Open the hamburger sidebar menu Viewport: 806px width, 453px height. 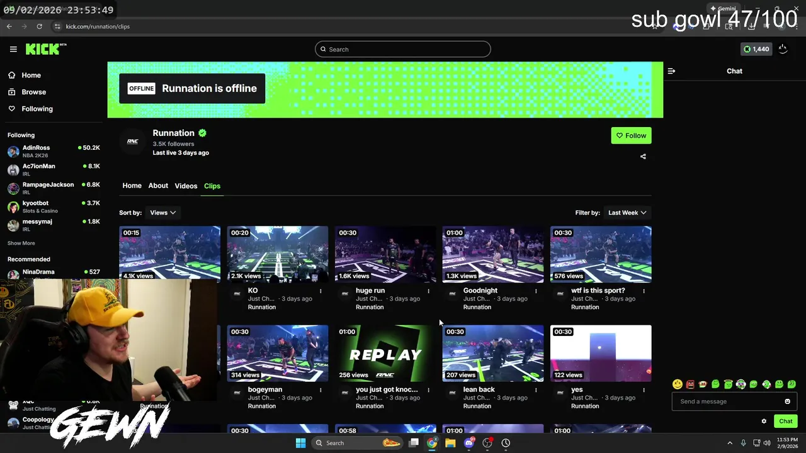tap(13, 49)
